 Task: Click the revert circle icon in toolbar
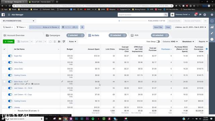coord(50,42)
